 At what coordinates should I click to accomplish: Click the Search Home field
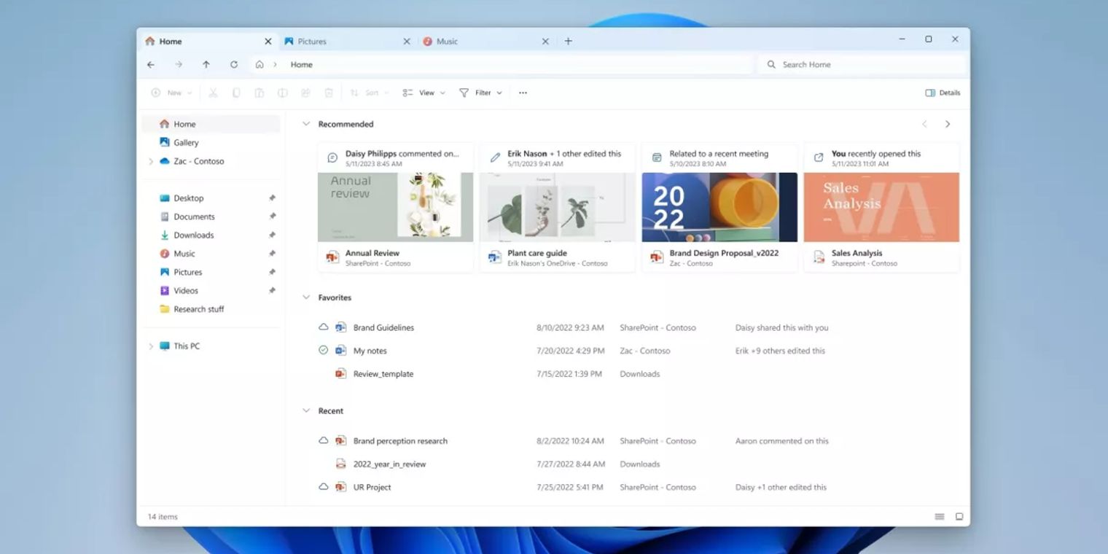click(x=863, y=64)
